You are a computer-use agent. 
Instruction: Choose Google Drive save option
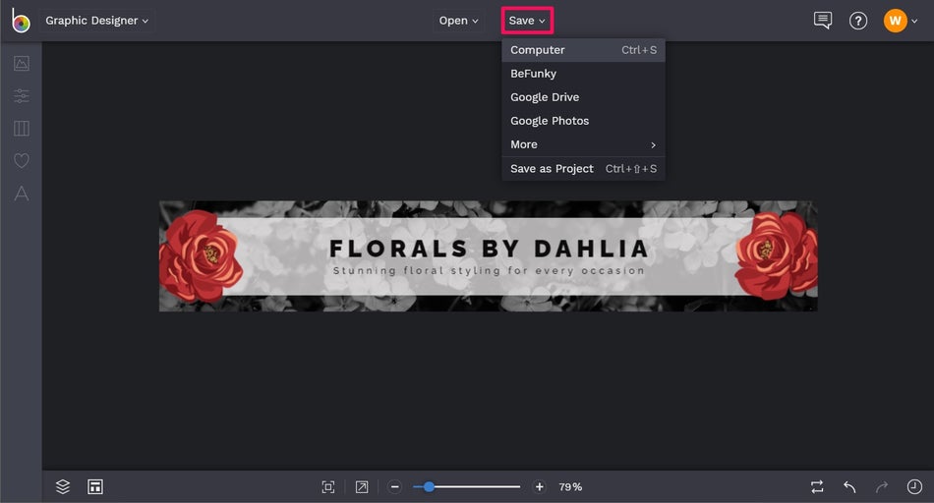pyautogui.click(x=583, y=97)
